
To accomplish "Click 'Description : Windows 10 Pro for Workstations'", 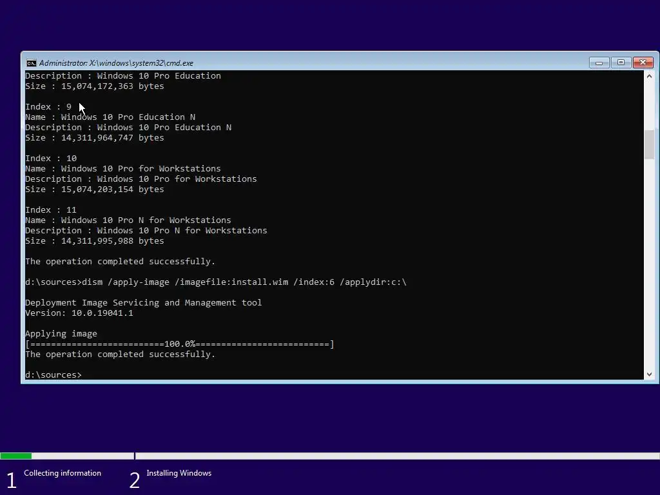I will (141, 179).
